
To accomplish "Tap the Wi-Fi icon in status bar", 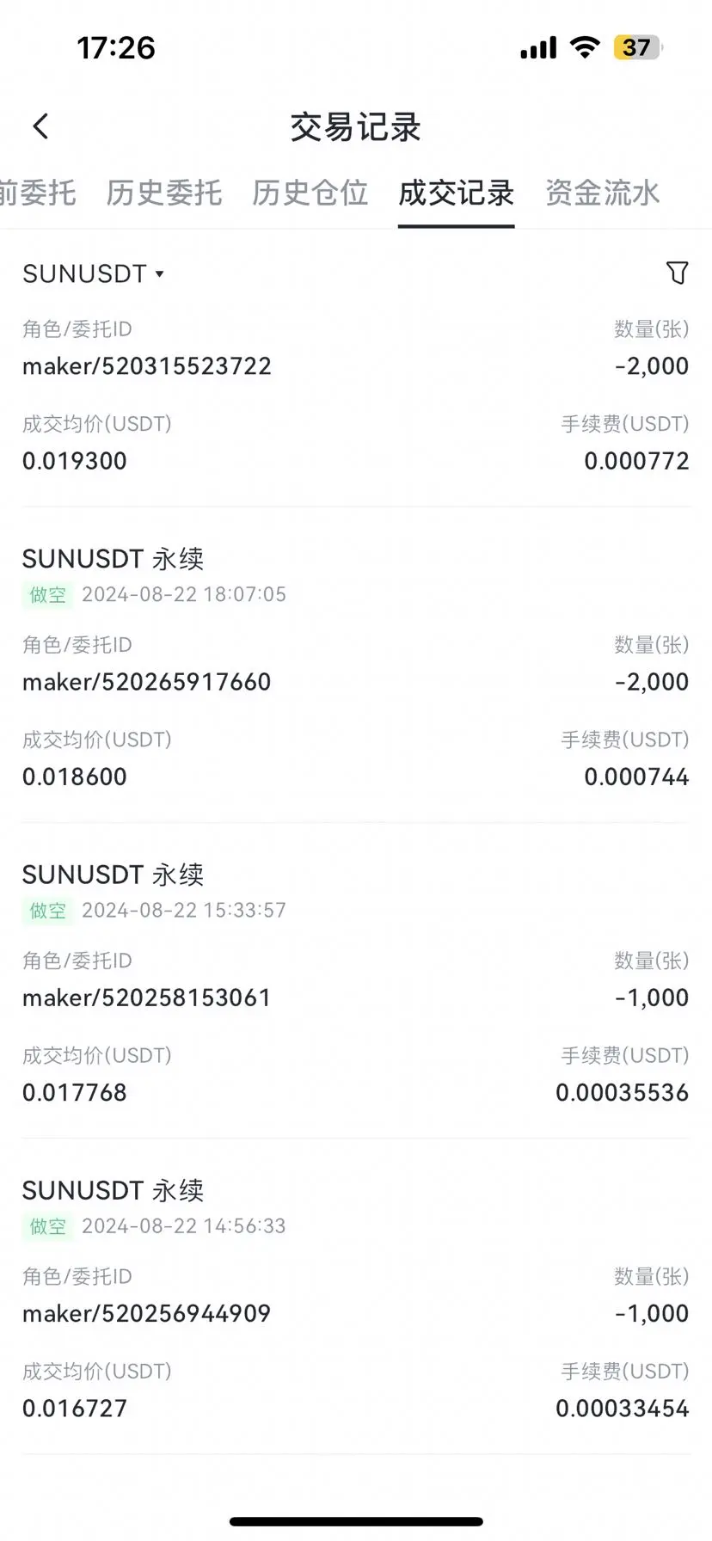I will (x=585, y=47).
